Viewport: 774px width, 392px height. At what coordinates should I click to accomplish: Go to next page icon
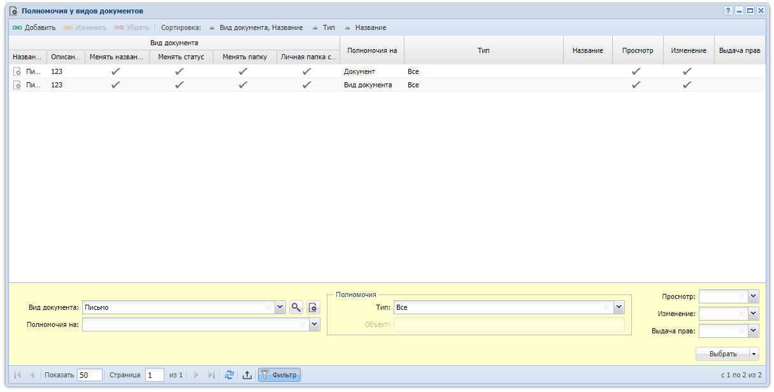(x=196, y=375)
